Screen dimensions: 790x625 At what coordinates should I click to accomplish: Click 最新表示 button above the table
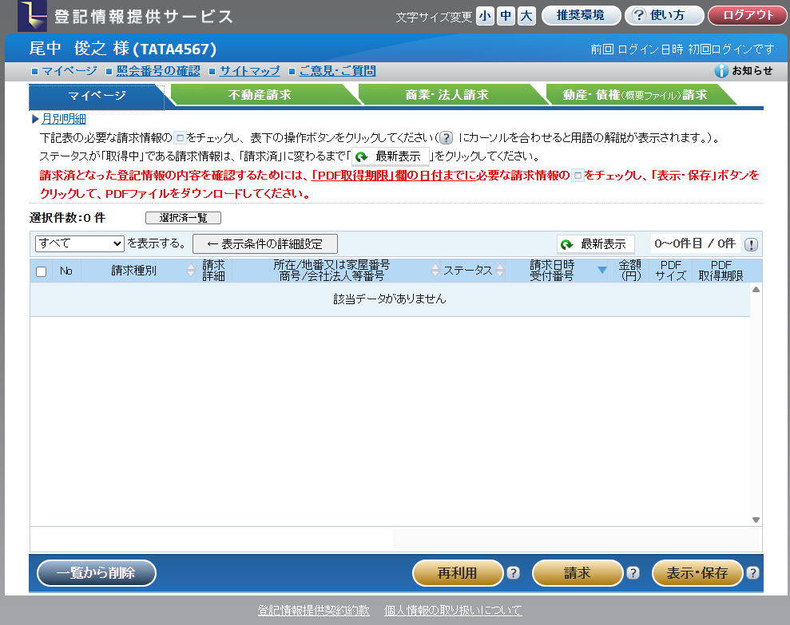point(596,244)
